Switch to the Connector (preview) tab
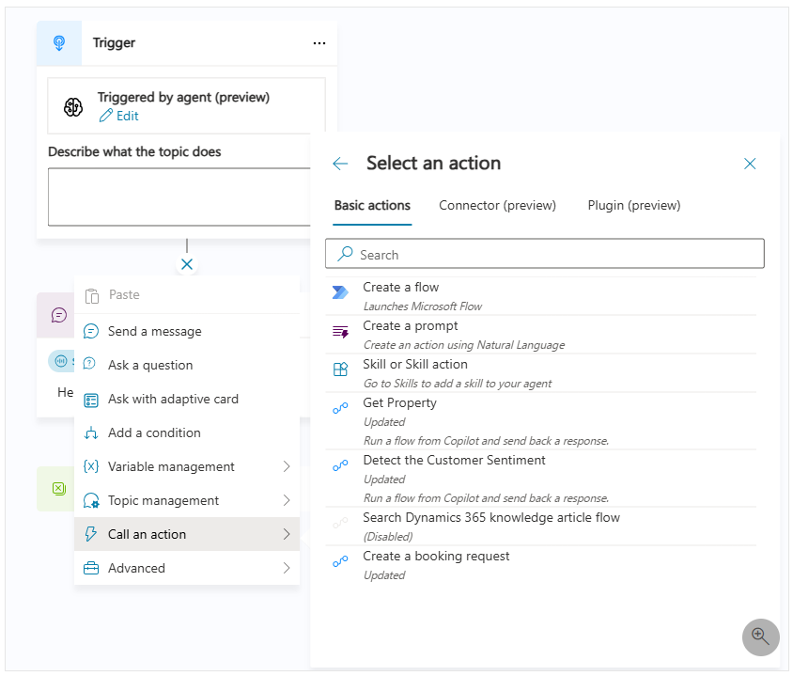The image size is (793, 676). [497, 205]
